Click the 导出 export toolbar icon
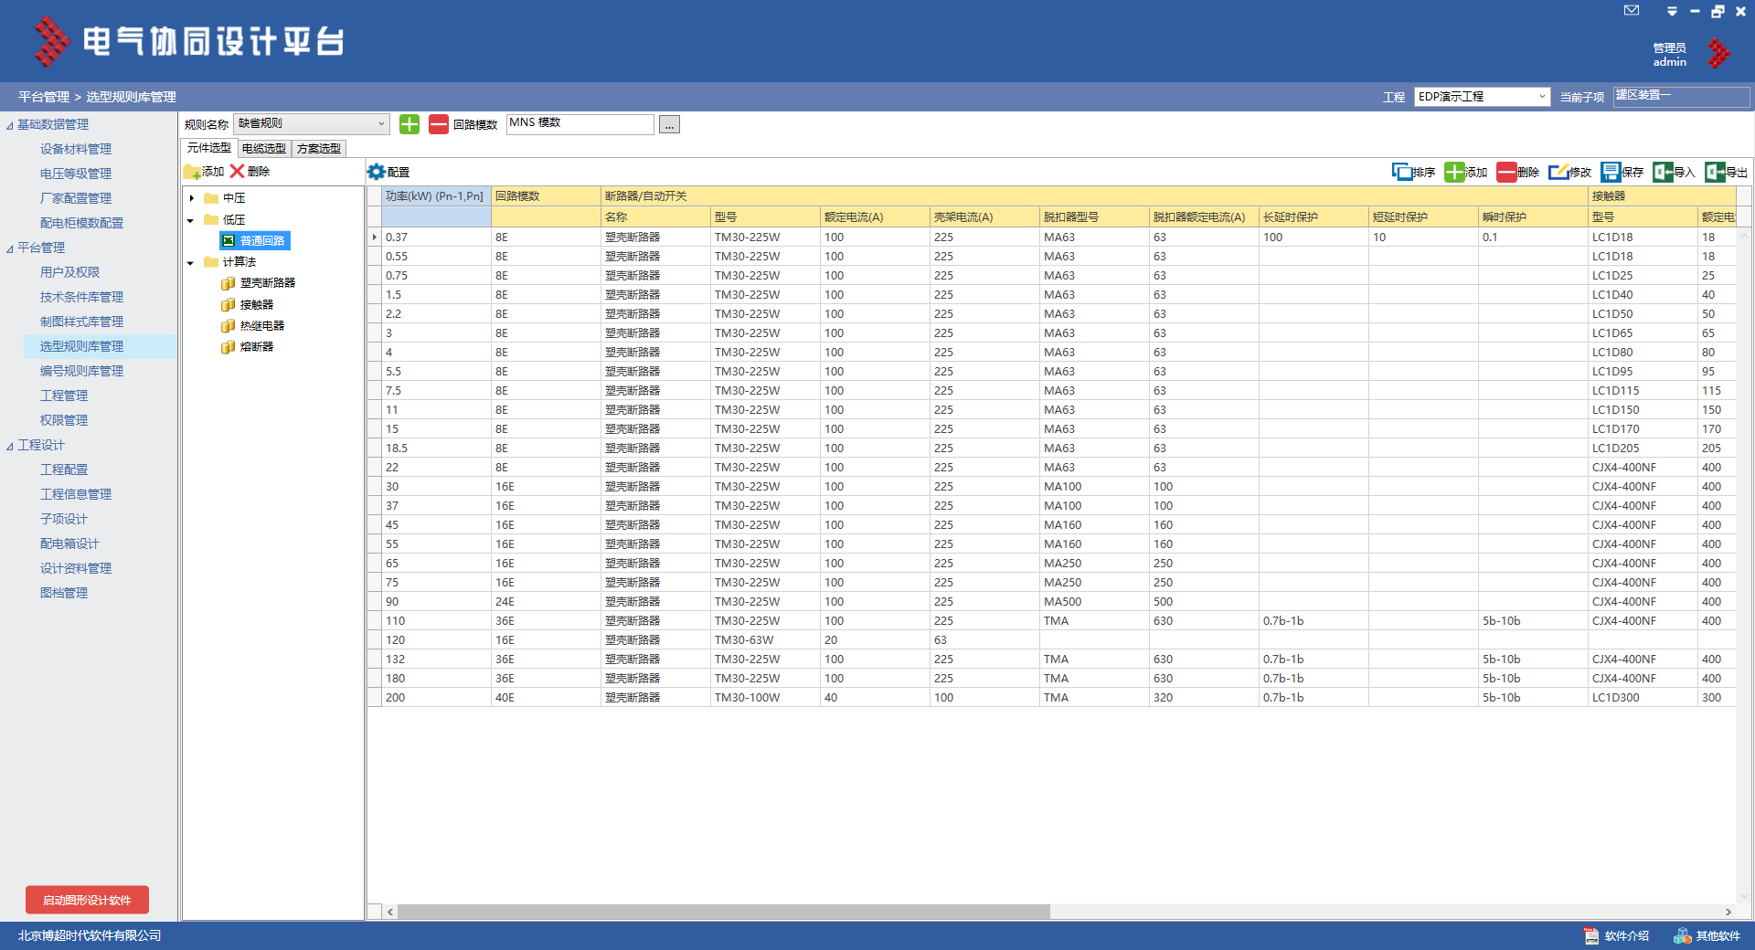The width and height of the screenshot is (1755, 950). click(x=1726, y=172)
